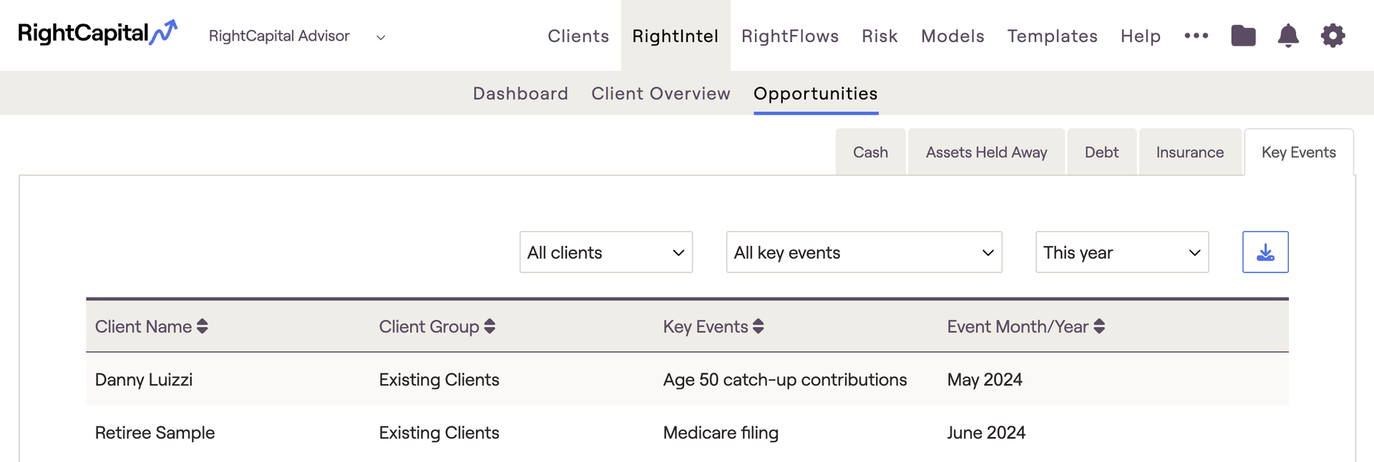Open the settings gear icon
This screenshot has height=462, width=1374.
click(1332, 36)
